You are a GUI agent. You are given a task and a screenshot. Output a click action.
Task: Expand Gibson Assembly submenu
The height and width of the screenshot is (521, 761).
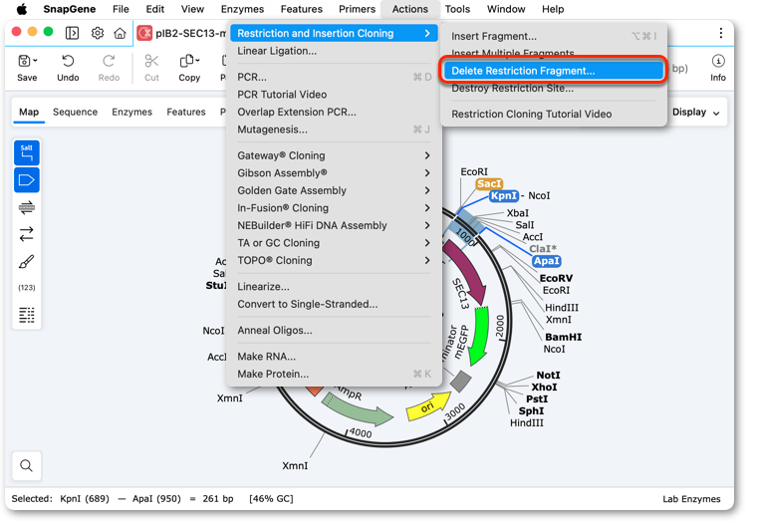334,173
